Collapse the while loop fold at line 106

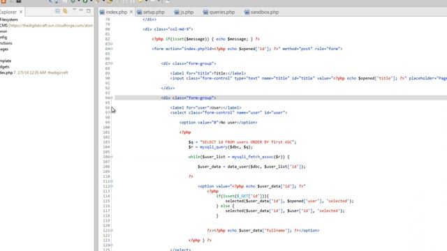(112, 157)
